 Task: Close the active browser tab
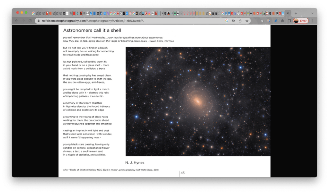(x=288, y=13)
